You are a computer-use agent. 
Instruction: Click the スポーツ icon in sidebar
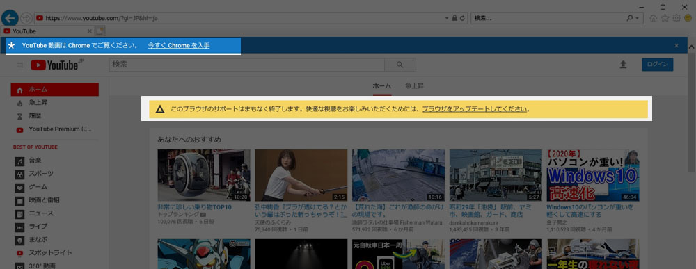point(19,174)
